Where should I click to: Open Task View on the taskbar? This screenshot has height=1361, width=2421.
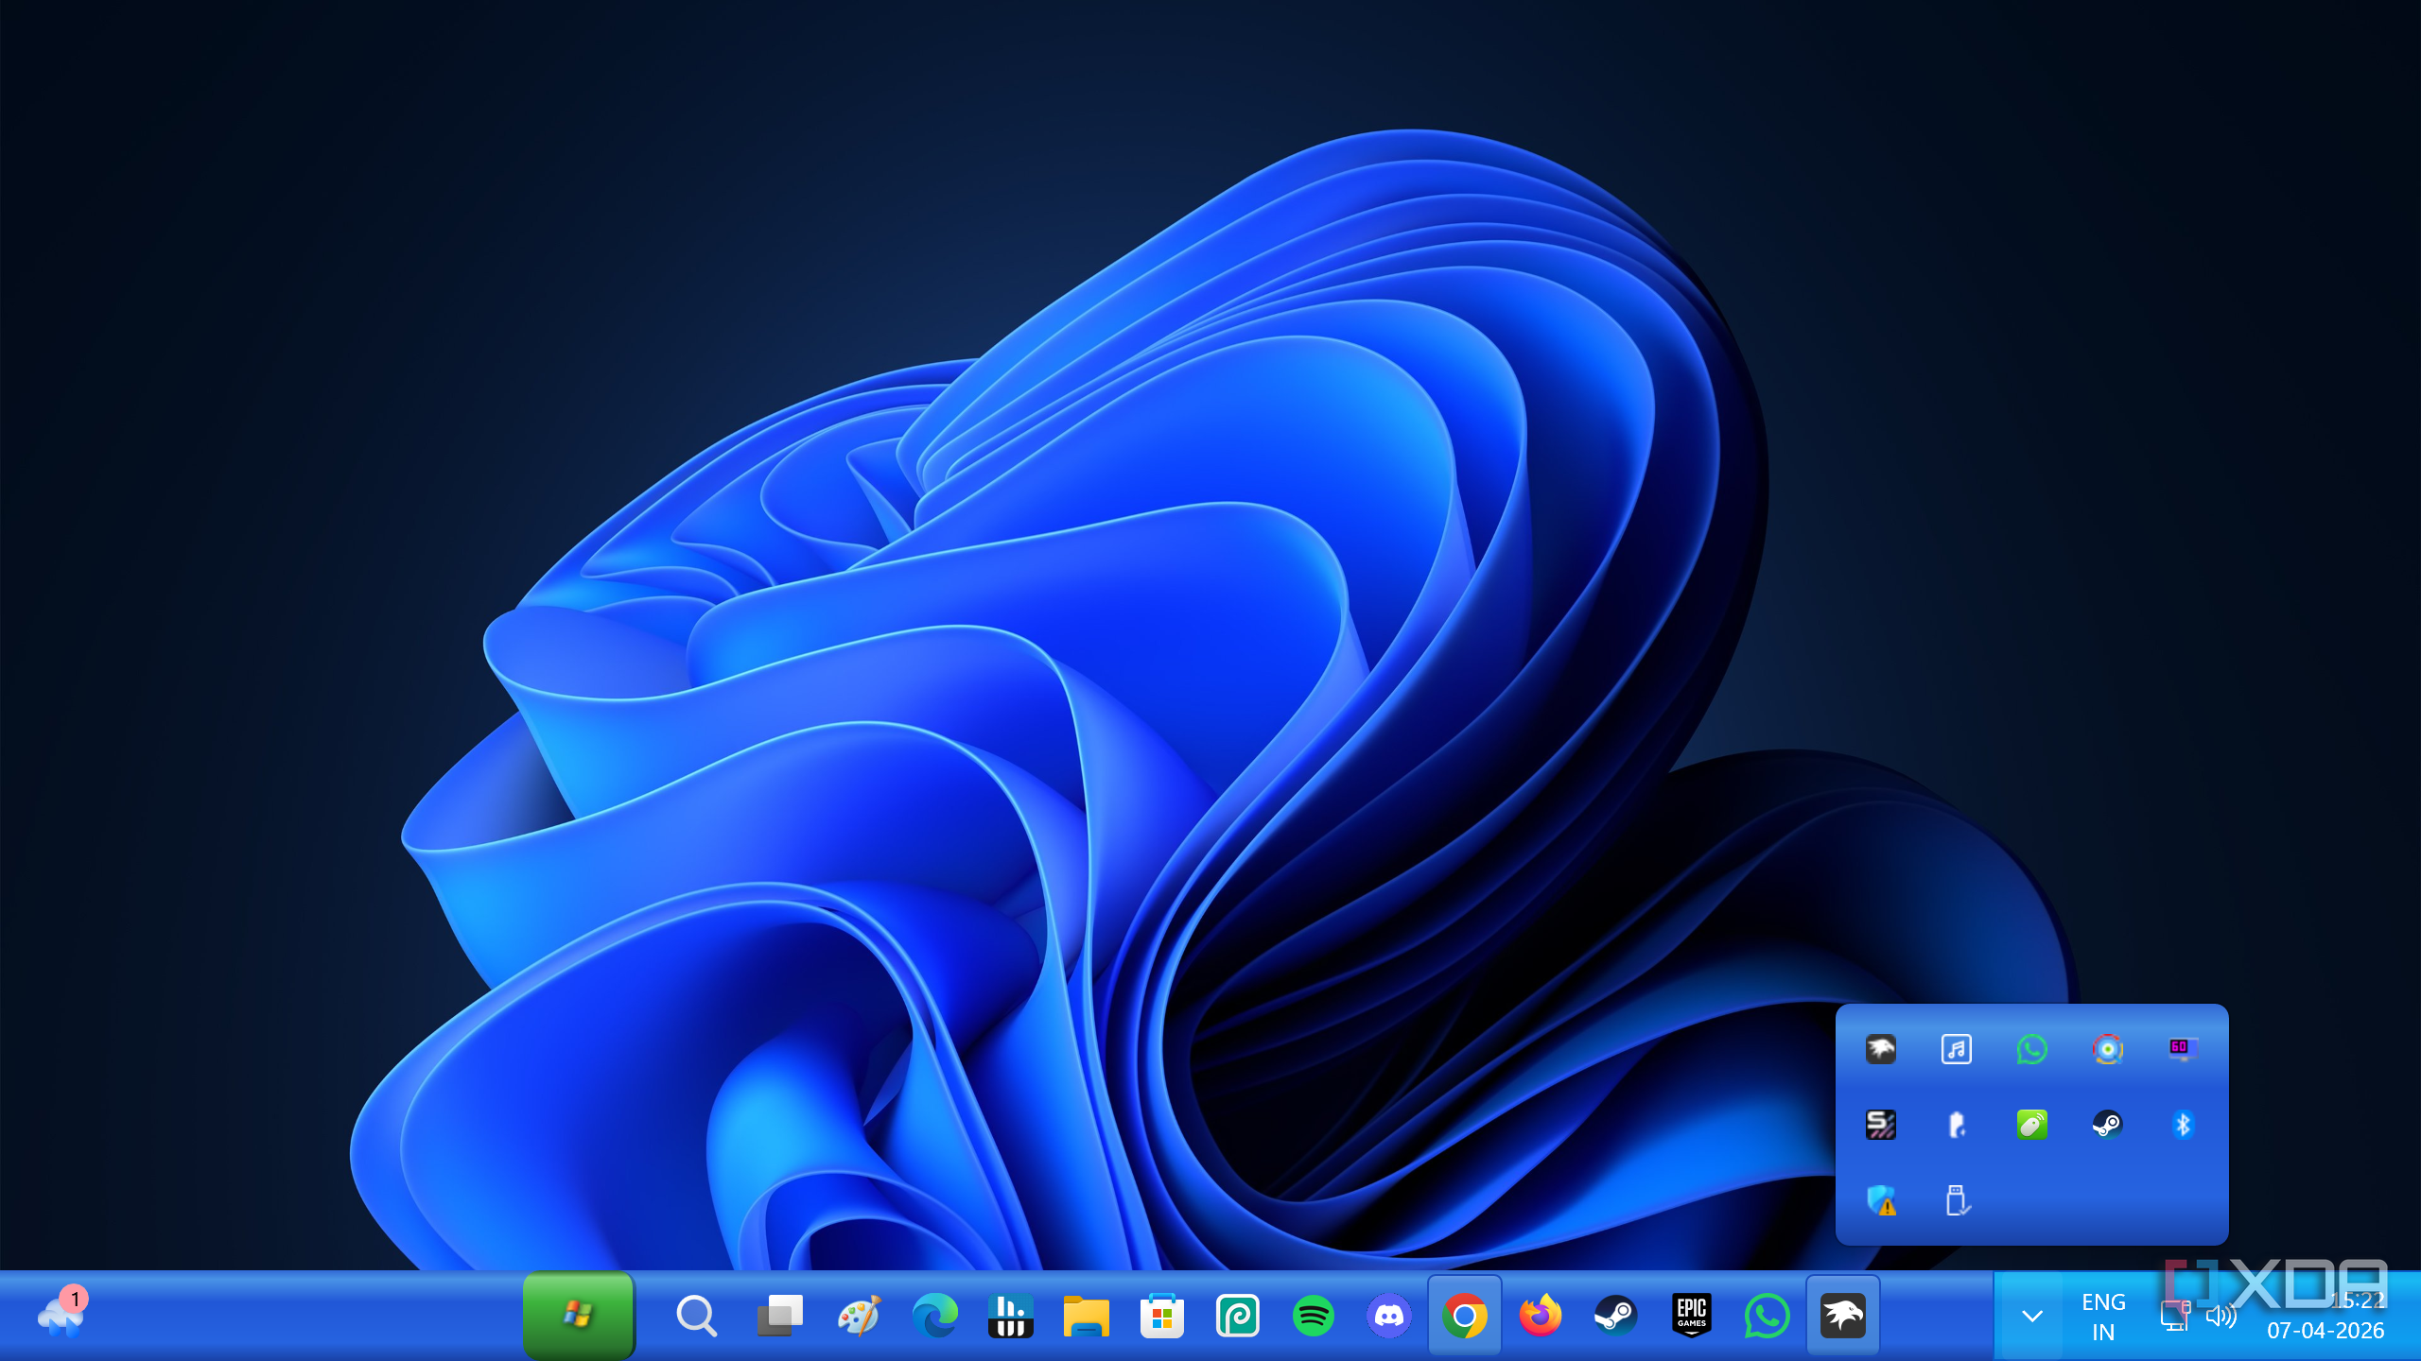[780, 1316]
